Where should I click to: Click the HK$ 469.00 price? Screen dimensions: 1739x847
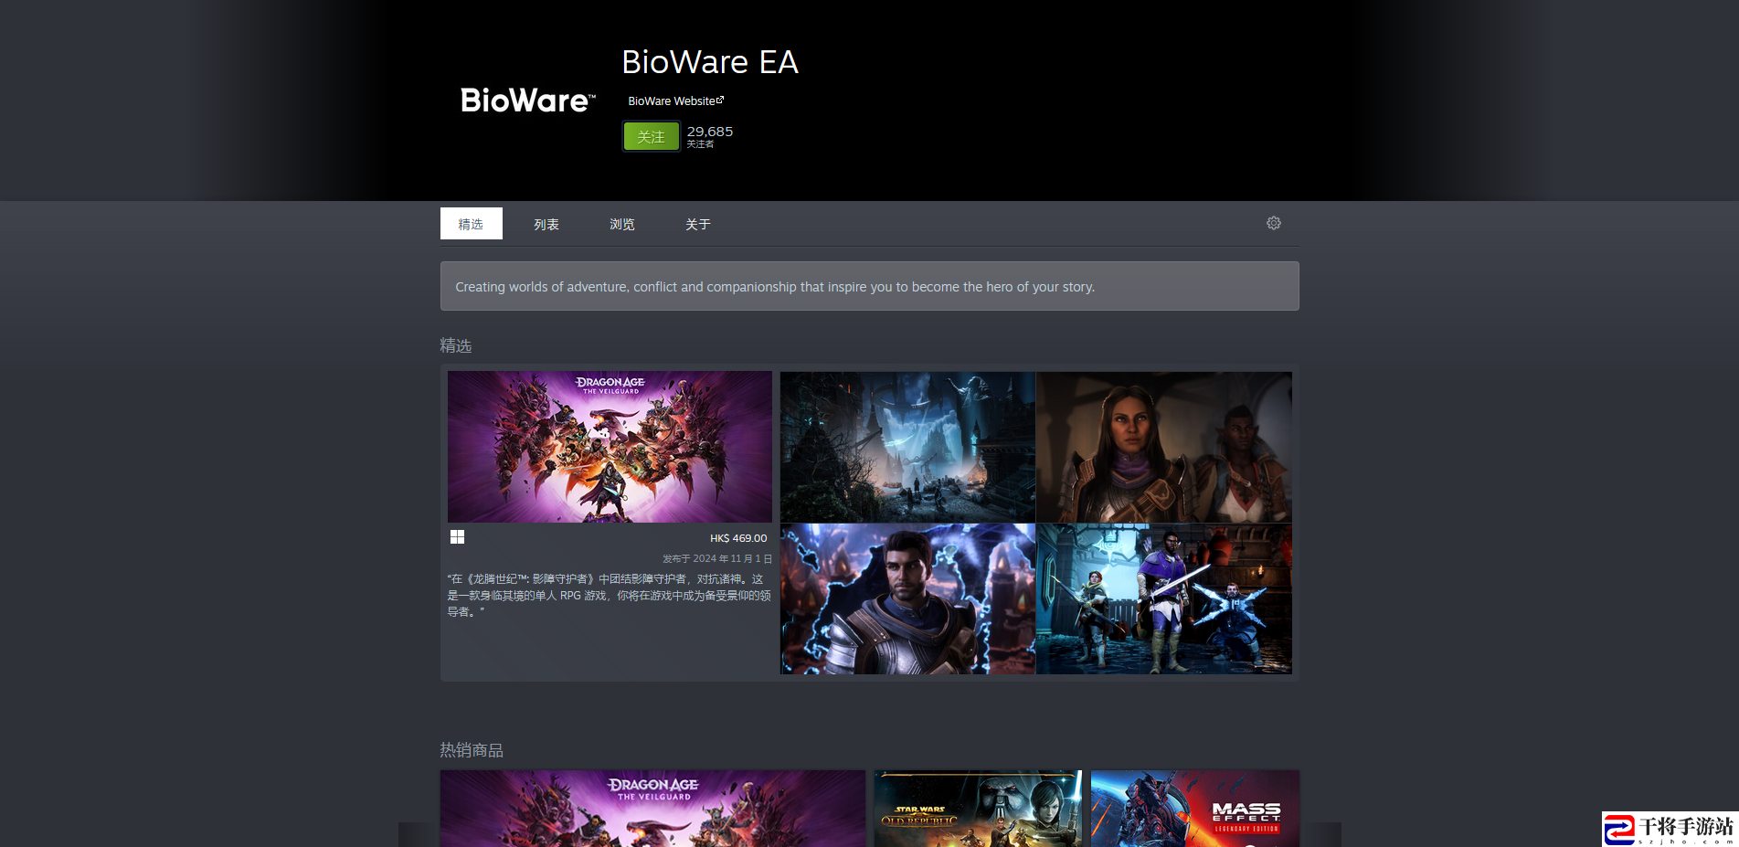[x=738, y=538]
